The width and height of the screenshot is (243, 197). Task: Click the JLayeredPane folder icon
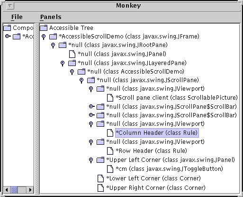click(x=72, y=63)
